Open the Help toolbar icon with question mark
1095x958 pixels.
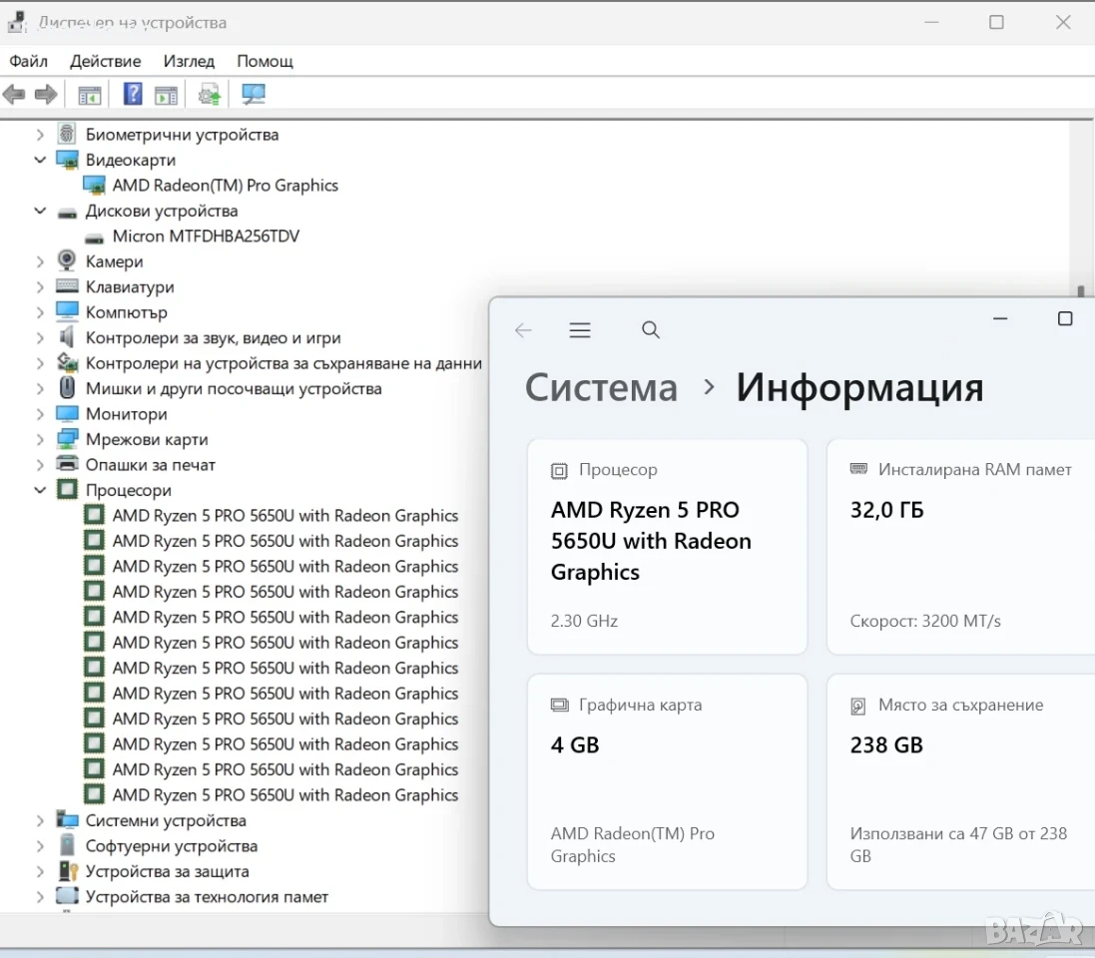[x=133, y=94]
